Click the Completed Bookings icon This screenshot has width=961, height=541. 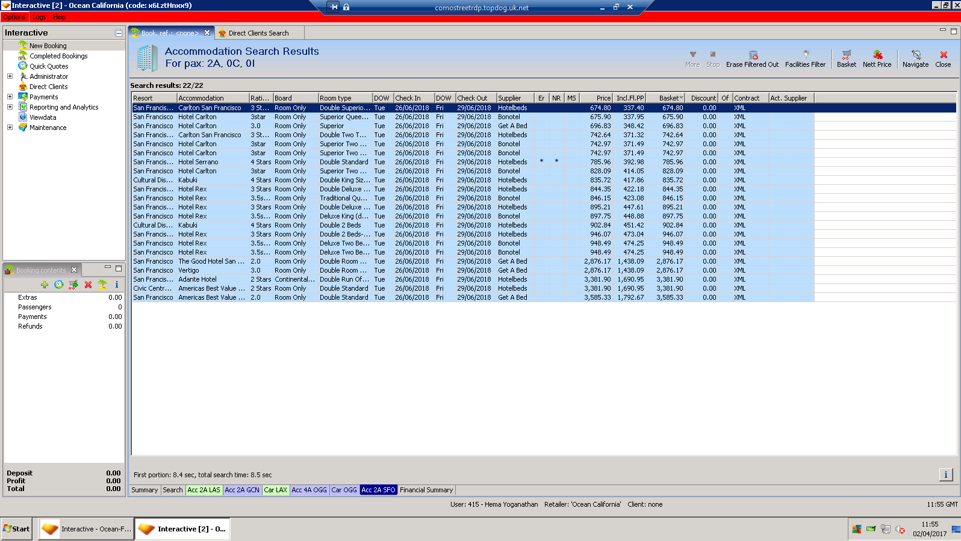click(x=23, y=55)
